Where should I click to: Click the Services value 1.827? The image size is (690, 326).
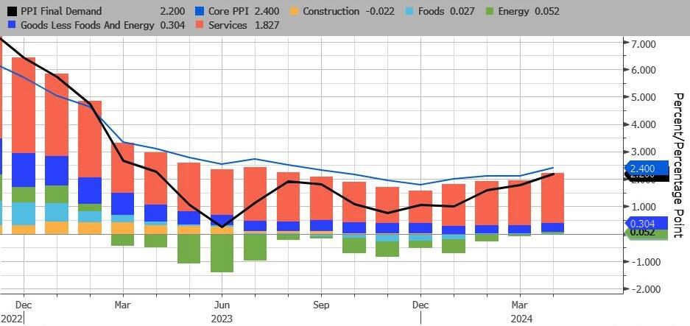(x=267, y=25)
